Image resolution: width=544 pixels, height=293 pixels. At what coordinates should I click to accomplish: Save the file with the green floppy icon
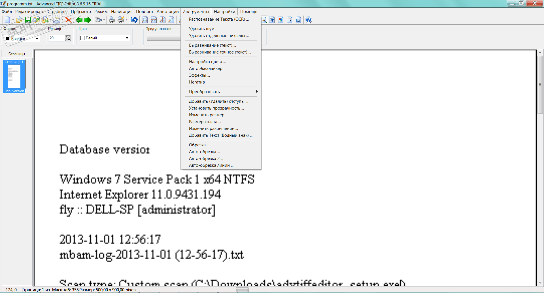click(28, 20)
